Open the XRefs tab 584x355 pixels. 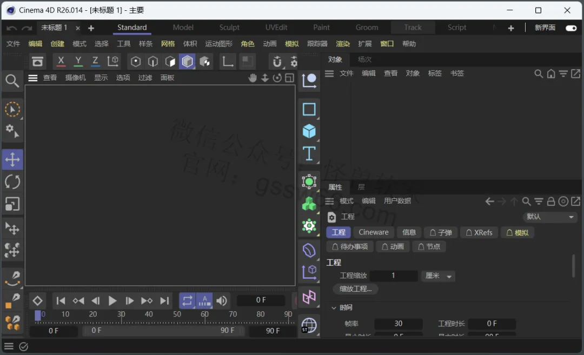(479, 232)
